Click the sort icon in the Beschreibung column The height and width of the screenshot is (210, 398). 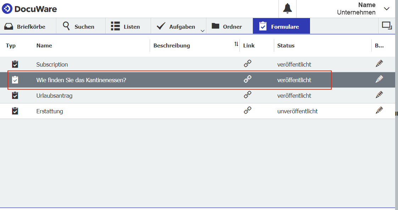(x=236, y=43)
